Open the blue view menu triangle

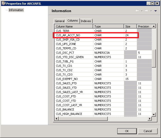155,11
